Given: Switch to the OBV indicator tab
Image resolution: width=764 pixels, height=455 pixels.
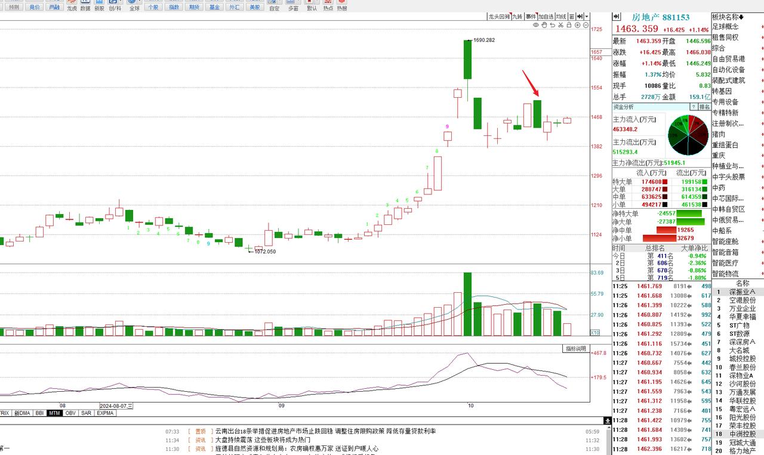Looking at the screenshot, I should click(70, 413).
